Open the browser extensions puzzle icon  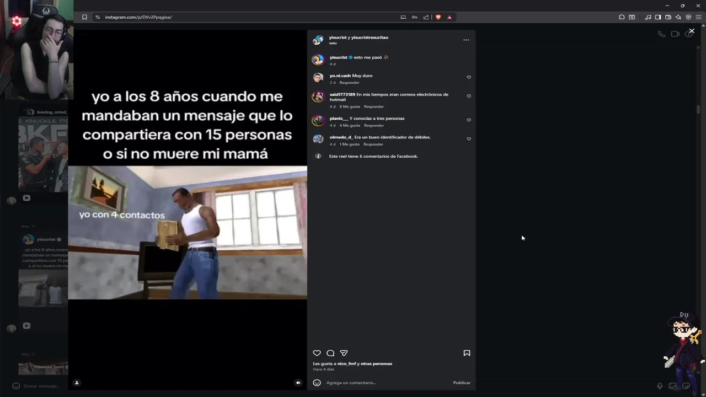coord(622,17)
